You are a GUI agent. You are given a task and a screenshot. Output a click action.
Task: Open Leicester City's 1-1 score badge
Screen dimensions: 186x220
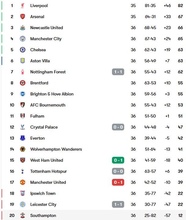tap(118, 204)
